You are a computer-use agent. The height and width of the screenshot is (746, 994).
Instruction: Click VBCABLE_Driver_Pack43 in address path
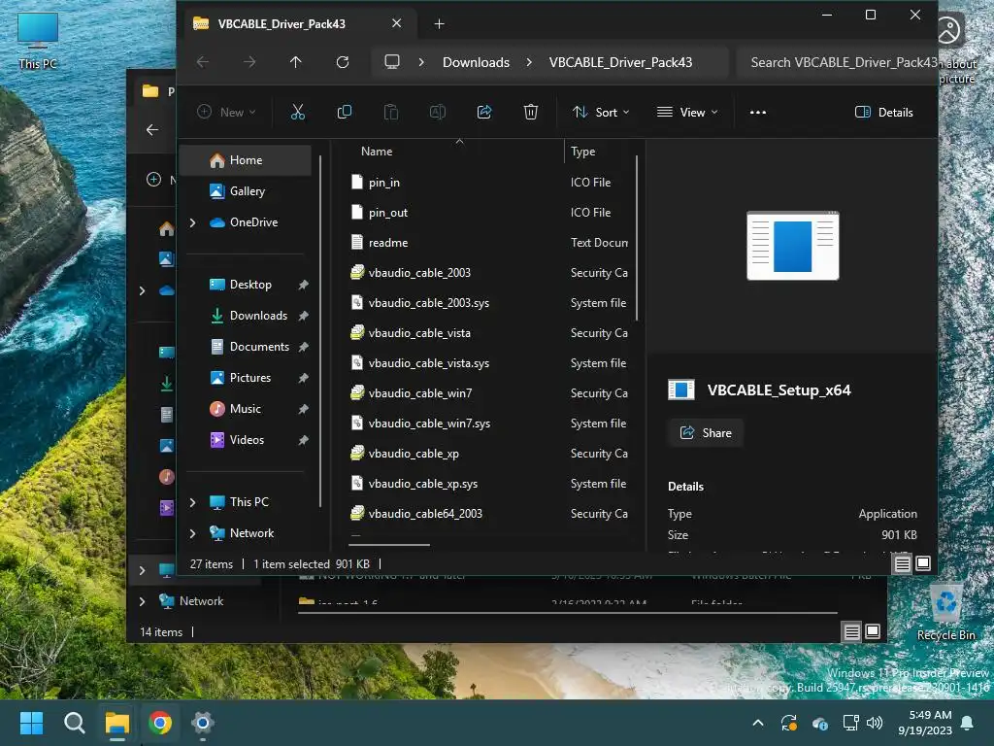(620, 62)
